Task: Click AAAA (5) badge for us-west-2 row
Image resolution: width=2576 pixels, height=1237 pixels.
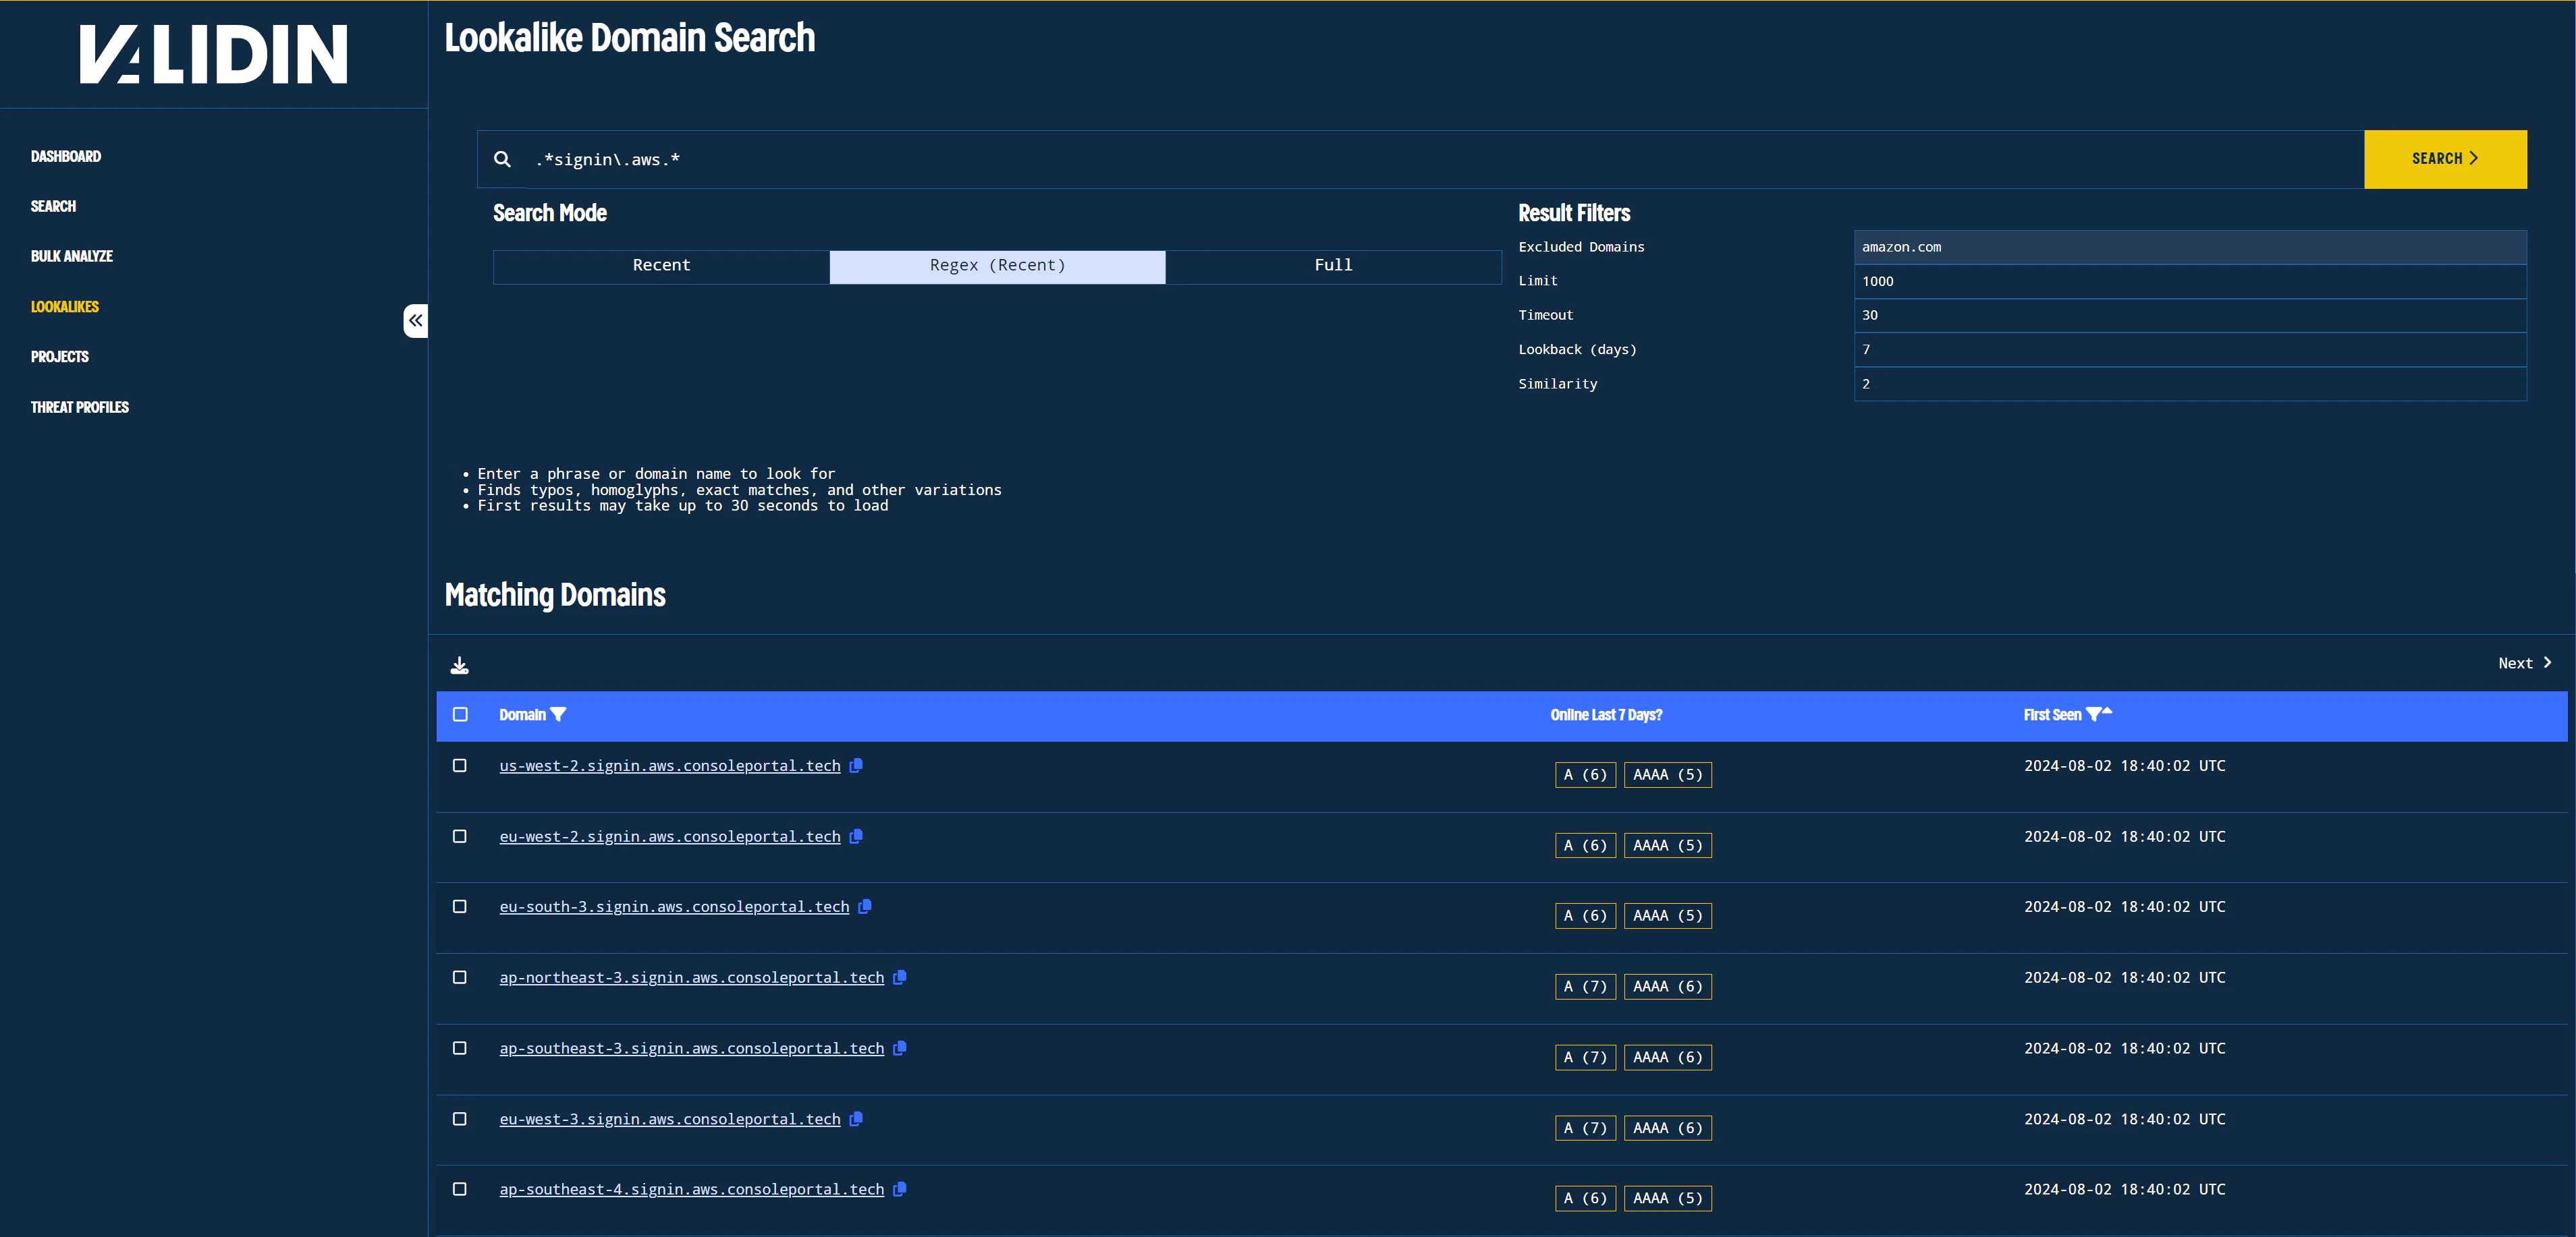Action: [x=1667, y=776]
